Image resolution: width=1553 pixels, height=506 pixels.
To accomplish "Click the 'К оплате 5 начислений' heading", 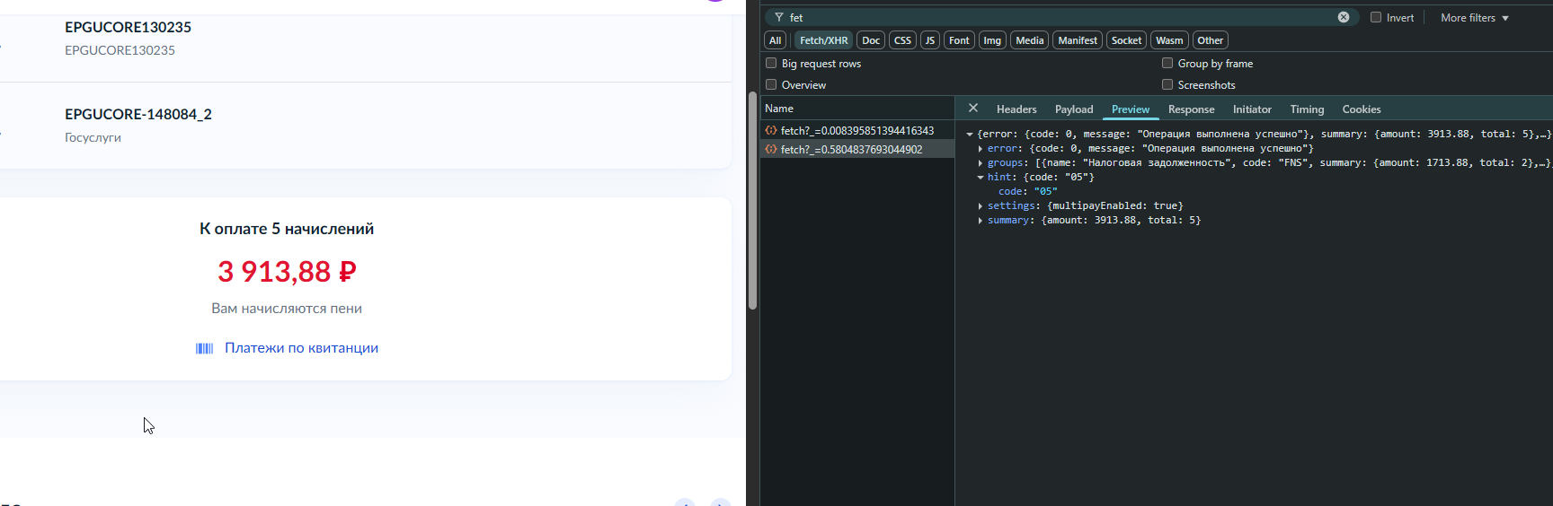I will click(x=287, y=229).
